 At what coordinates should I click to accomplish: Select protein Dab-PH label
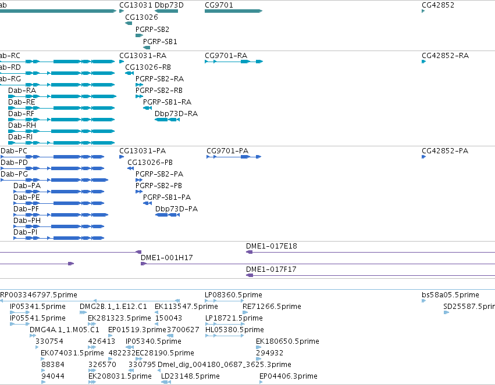(27, 221)
